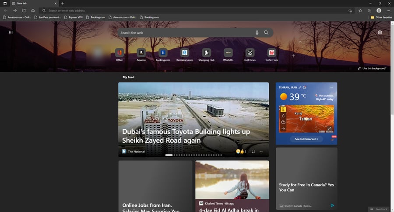
Task: Open the Rentalcars.com quick link
Action: click(185, 55)
